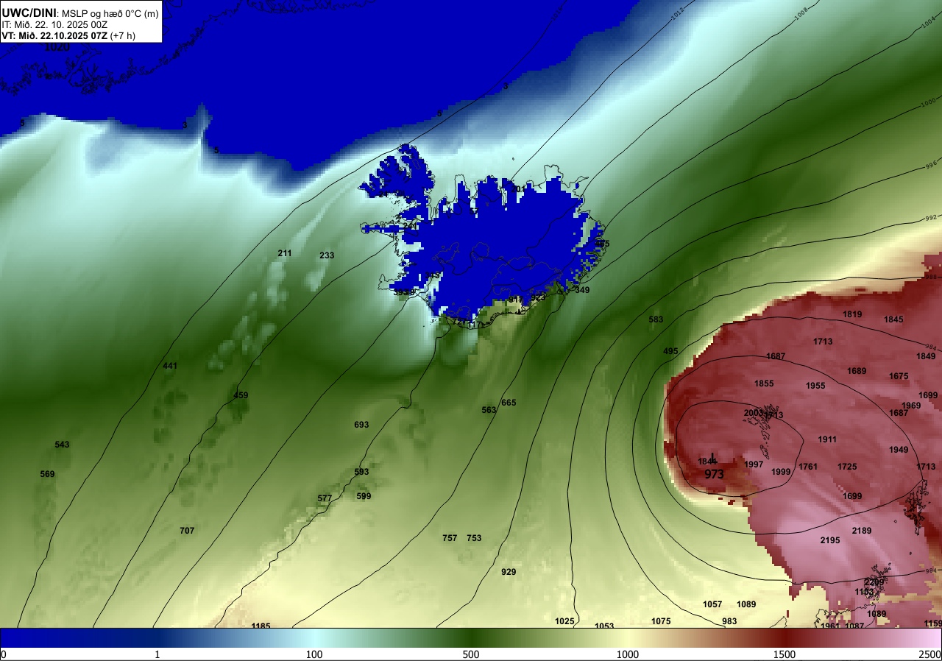Click the "1025" value near the bottom
Viewport: 942px width, 661px height.
coord(564,621)
